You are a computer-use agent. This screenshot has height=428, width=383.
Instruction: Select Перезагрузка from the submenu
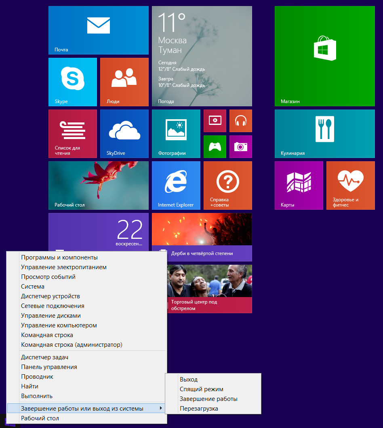(199, 409)
